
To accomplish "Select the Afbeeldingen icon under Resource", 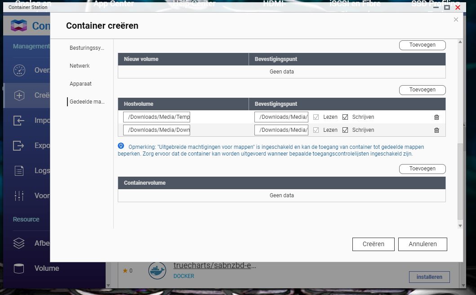I will click(18, 243).
